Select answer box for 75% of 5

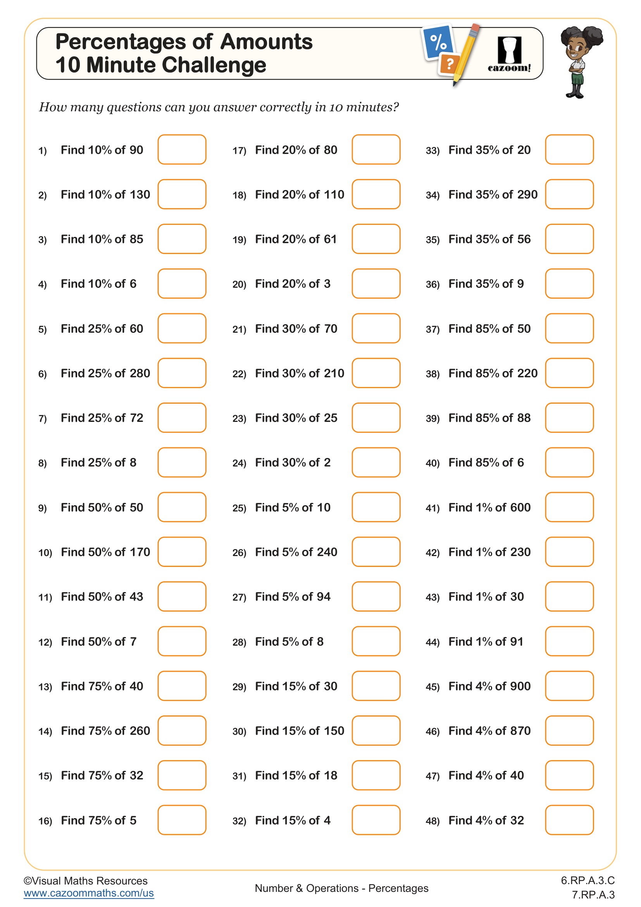click(181, 820)
